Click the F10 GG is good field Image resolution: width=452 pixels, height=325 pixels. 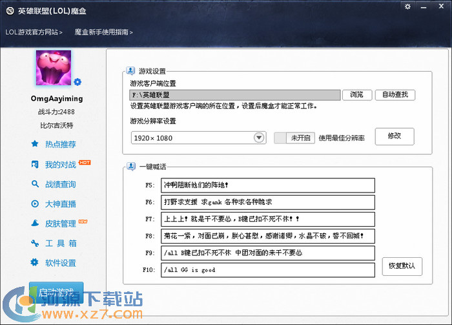click(x=268, y=270)
